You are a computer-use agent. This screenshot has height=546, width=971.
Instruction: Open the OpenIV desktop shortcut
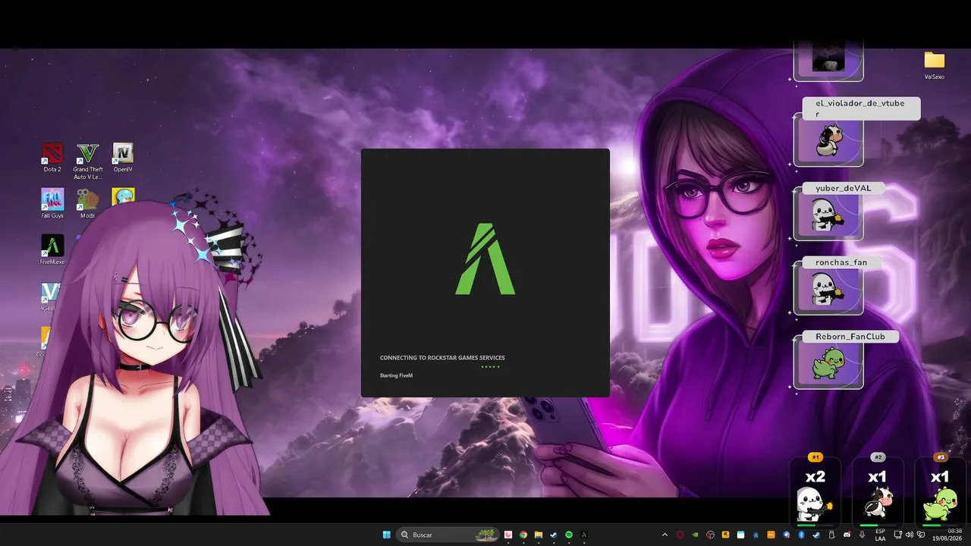(123, 157)
